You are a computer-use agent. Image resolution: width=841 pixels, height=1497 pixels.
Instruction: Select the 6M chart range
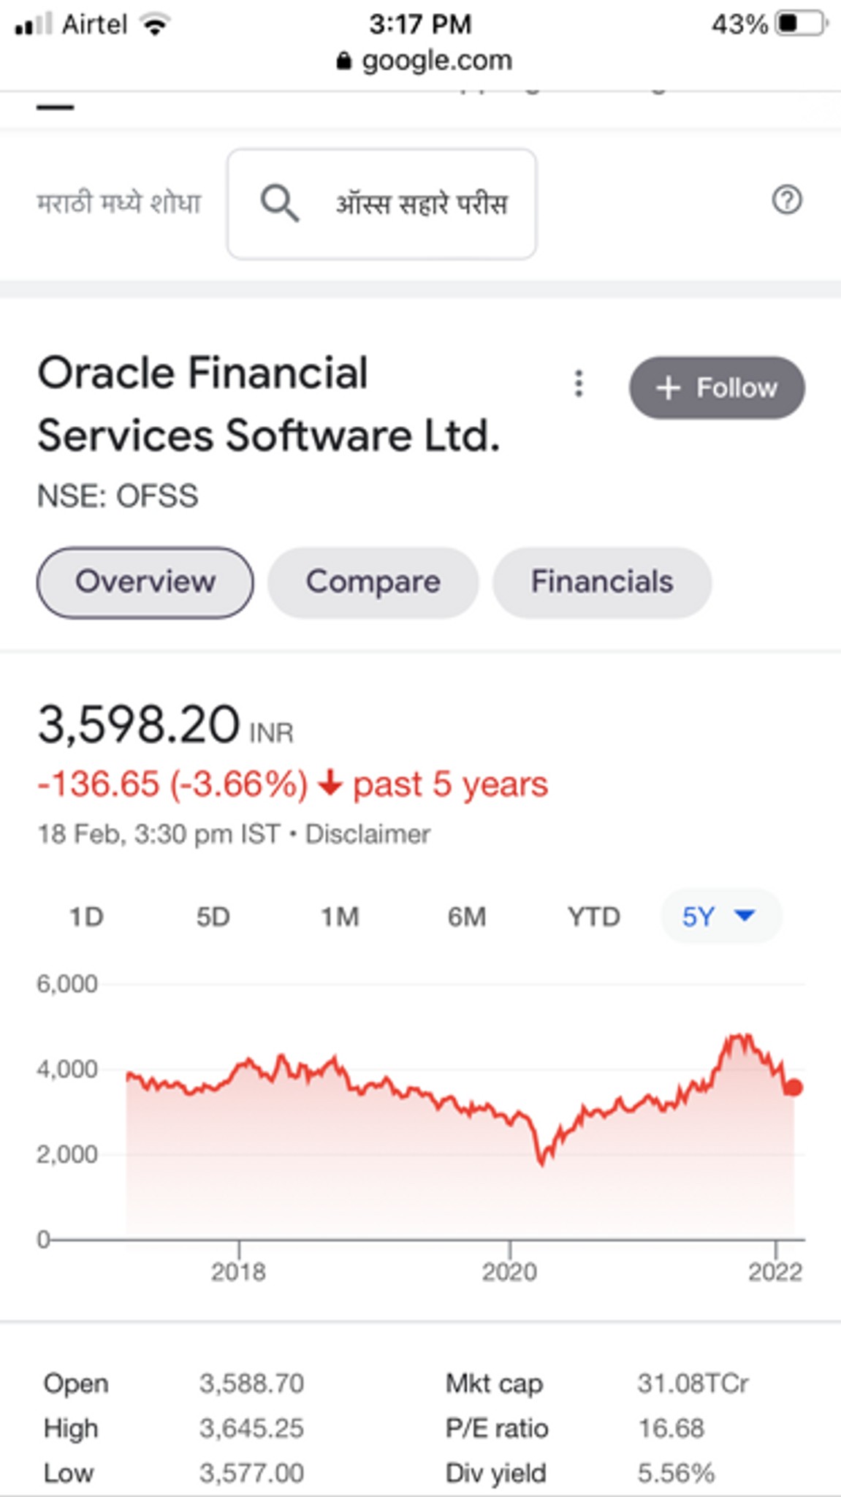[x=467, y=917]
